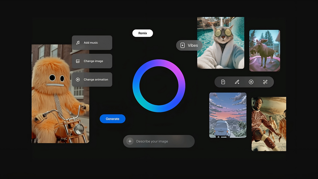Open the cat with cucumber eyes thumbnail
Viewport: 318px width, 179px height.
pos(221,43)
